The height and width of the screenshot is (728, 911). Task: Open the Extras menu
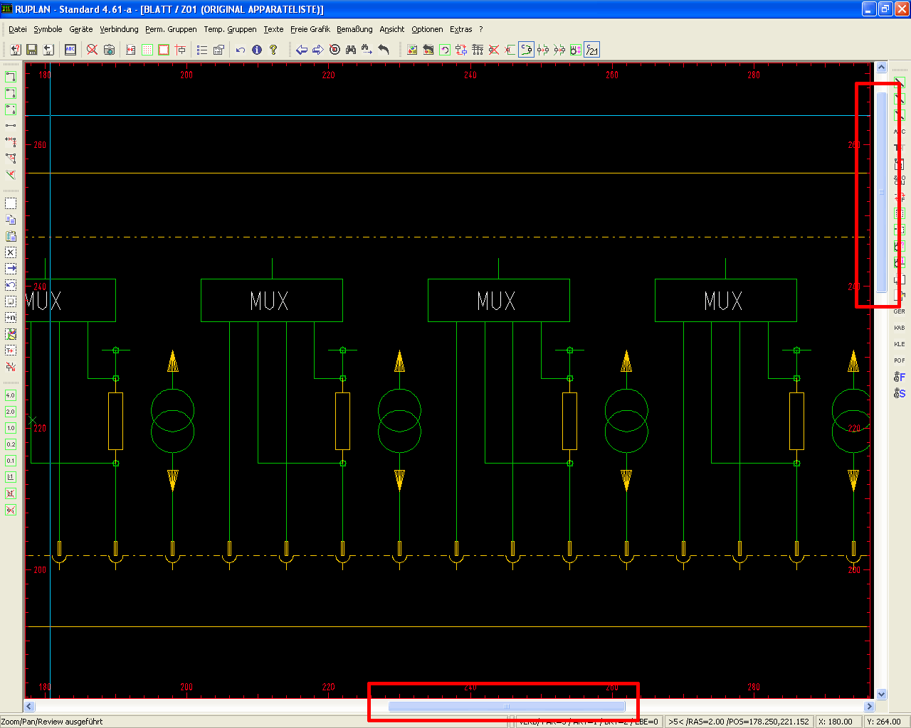coord(461,29)
